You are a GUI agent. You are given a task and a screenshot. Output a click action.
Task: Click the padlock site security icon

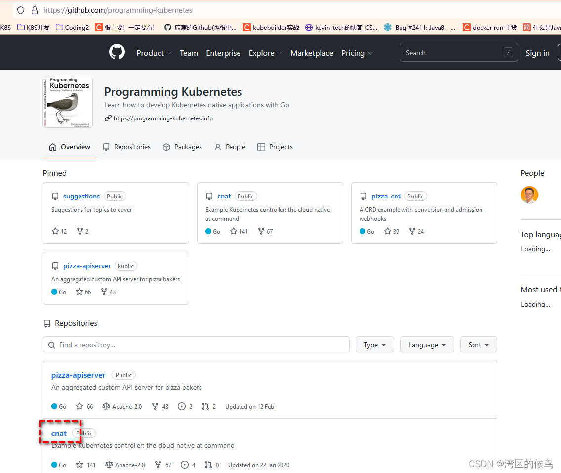coord(35,10)
